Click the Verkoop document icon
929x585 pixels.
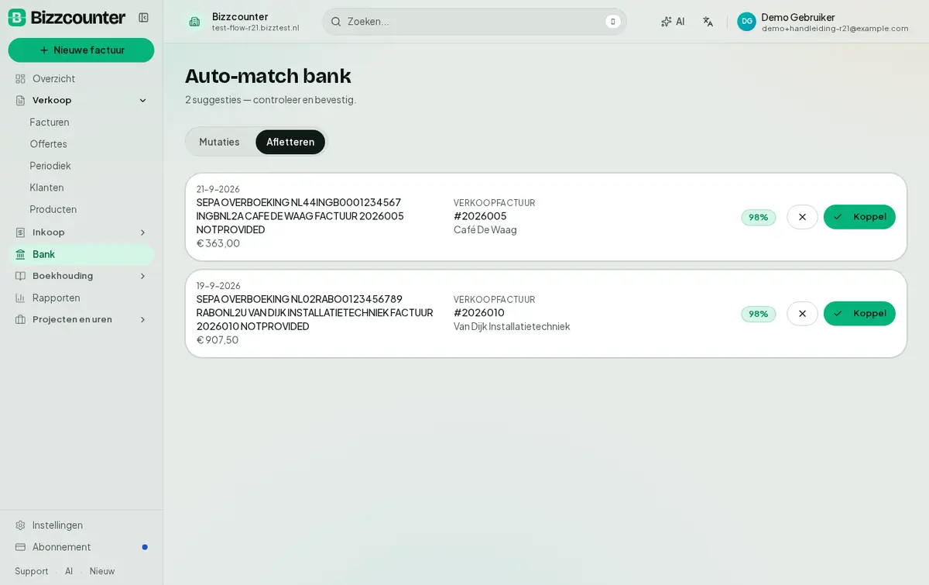(x=21, y=100)
